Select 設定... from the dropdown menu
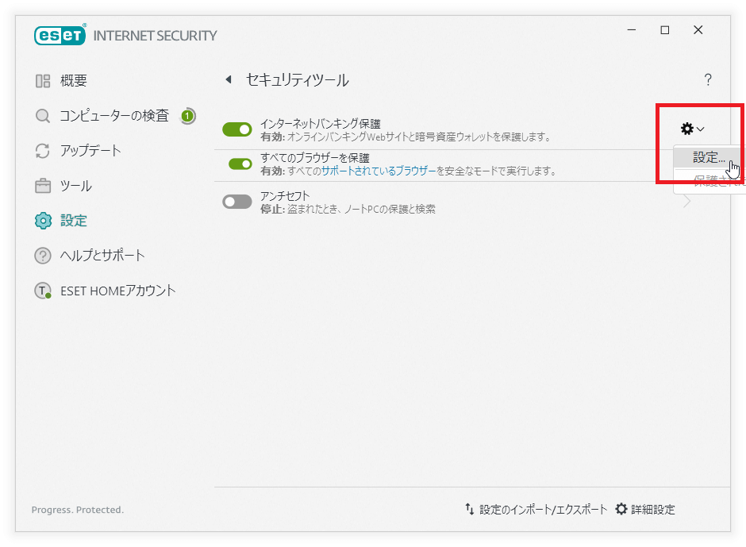Image resolution: width=746 pixels, height=547 pixels. (709, 157)
